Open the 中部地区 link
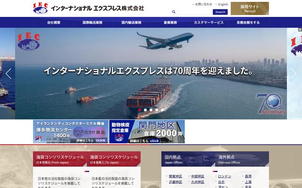The image size is (302, 188). coord(198,176)
